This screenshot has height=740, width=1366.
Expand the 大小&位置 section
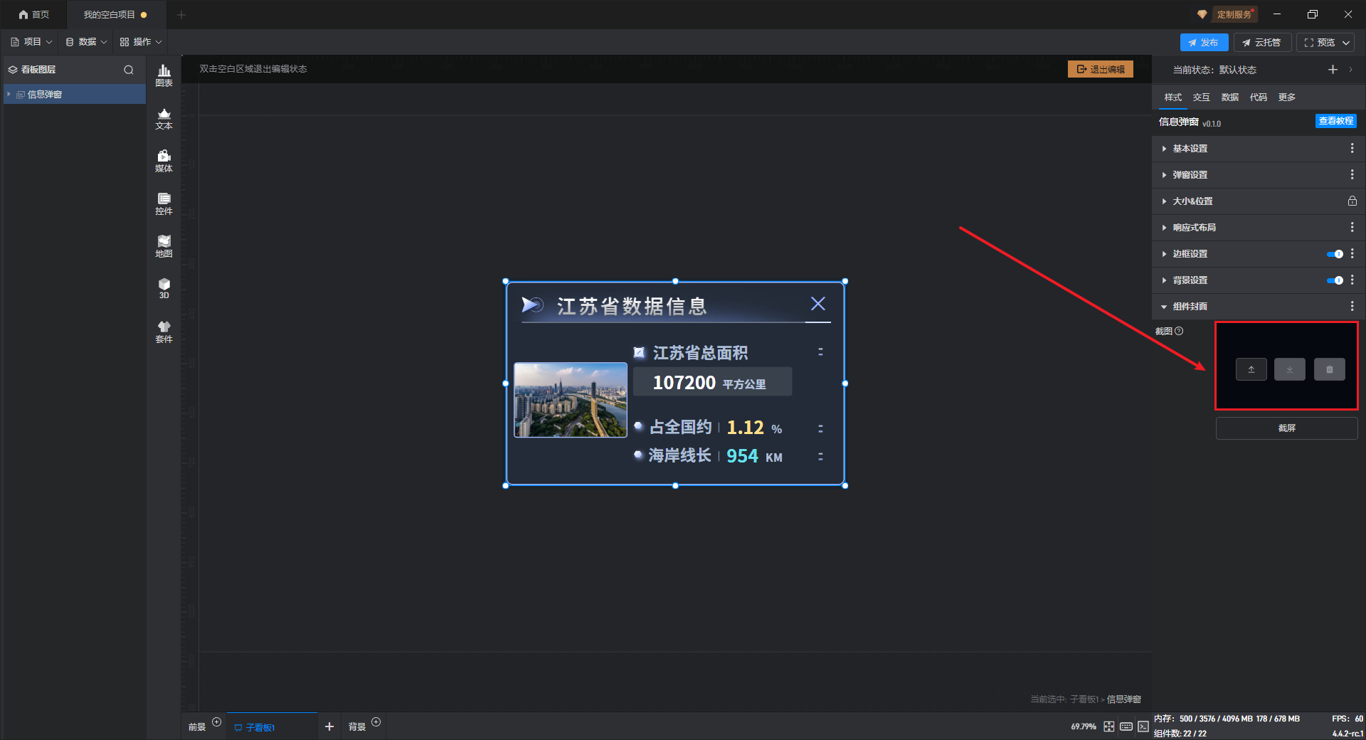[1164, 201]
